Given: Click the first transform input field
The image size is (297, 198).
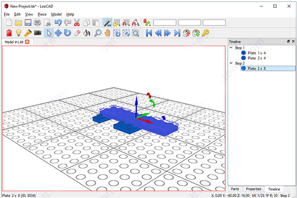Looking at the screenshot, I should [164, 23].
